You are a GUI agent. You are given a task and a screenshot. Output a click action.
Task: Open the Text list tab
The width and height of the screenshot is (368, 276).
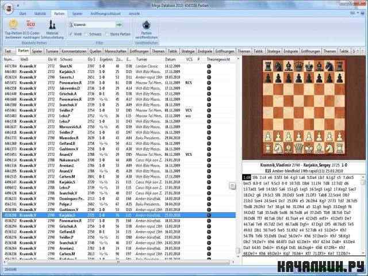click(x=7, y=51)
